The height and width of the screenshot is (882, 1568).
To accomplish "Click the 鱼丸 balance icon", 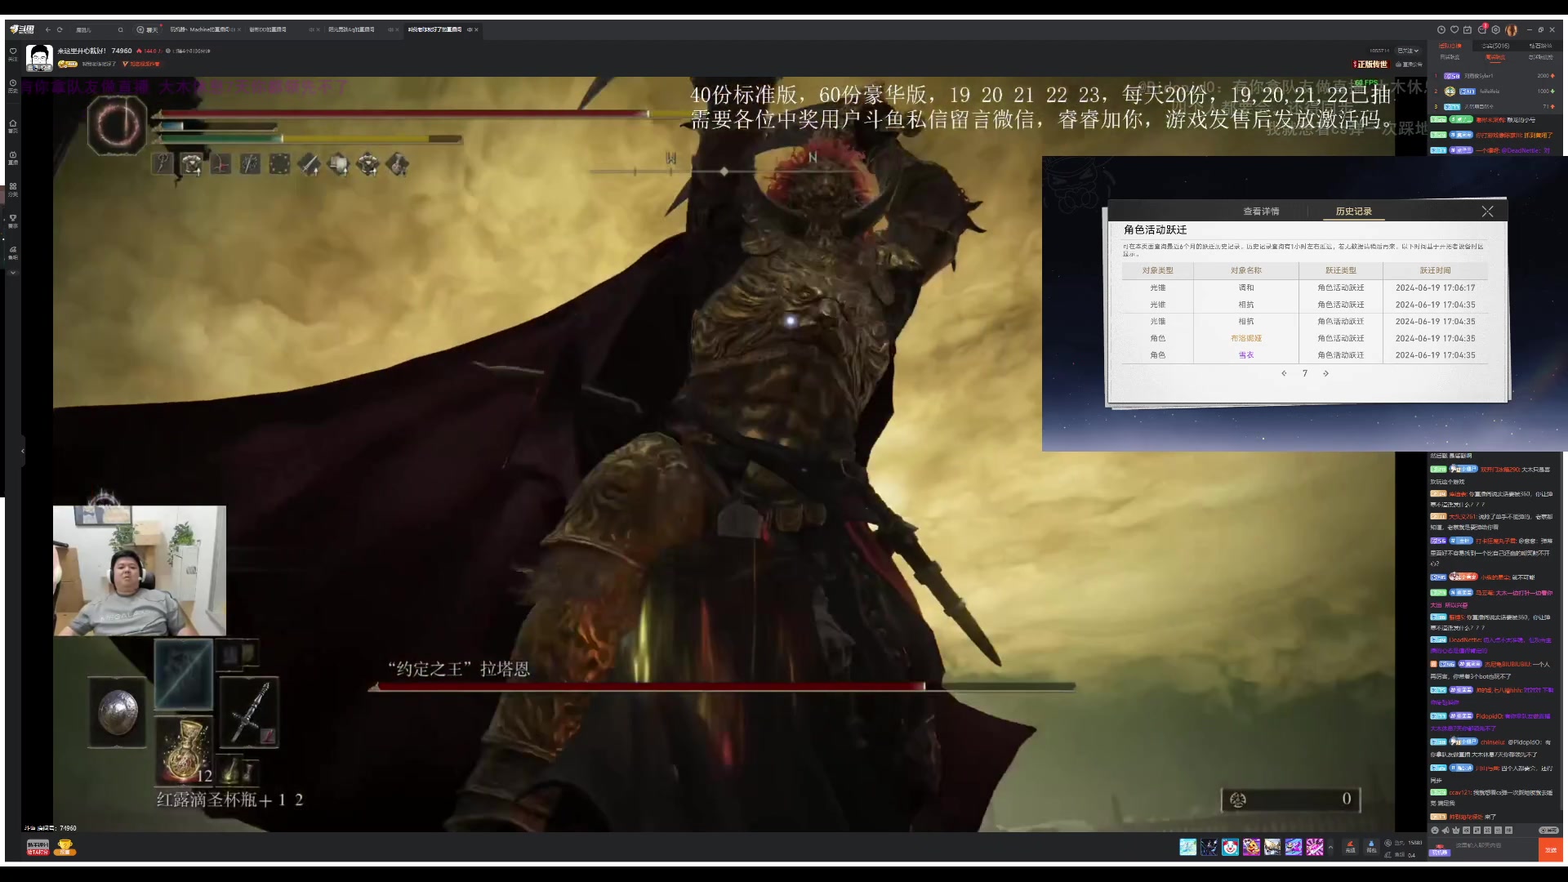I will click(1388, 843).
